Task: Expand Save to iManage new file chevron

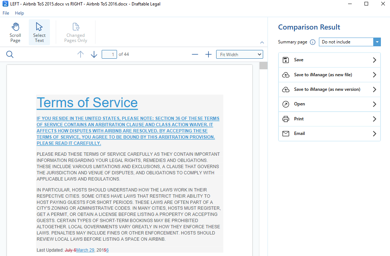Action: (375, 75)
